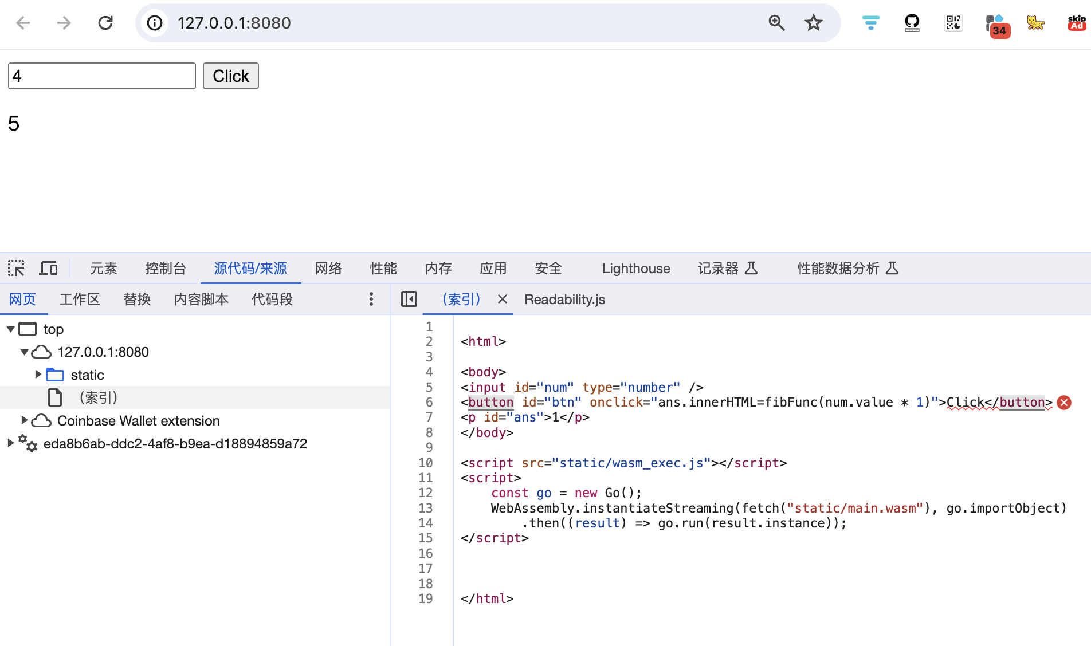Click line number 6 in the gutter
1091x646 pixels.
(429, 402)
